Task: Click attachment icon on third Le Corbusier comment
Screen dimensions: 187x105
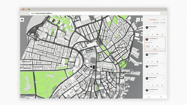Action: tap(152, 73)
